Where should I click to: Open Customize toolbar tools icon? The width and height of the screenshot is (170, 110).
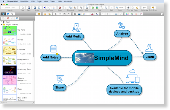click(x=144, y=8)
